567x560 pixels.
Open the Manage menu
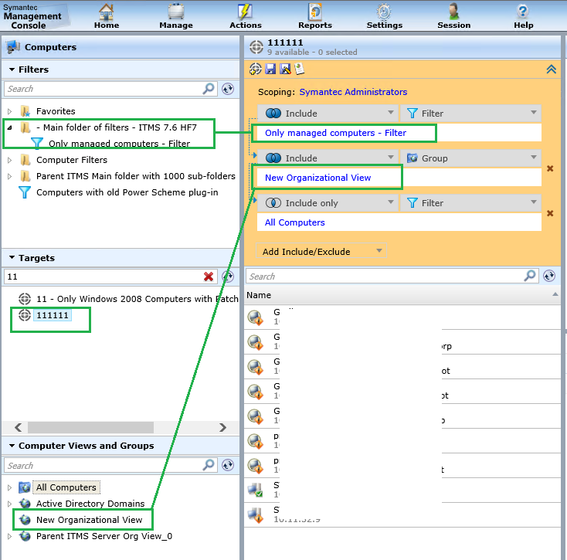176,16
